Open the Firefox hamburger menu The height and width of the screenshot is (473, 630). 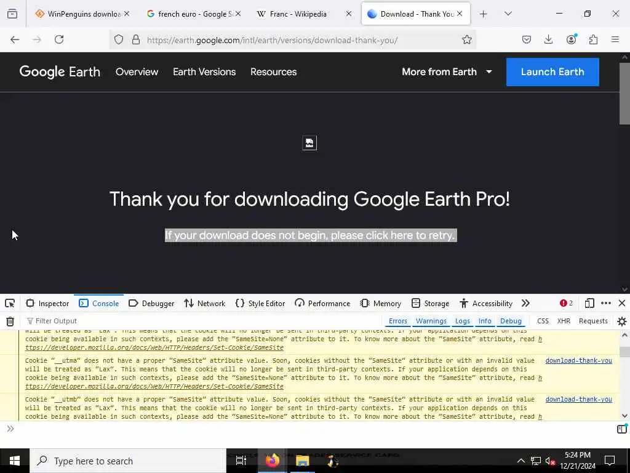click(x=615, y=39)
